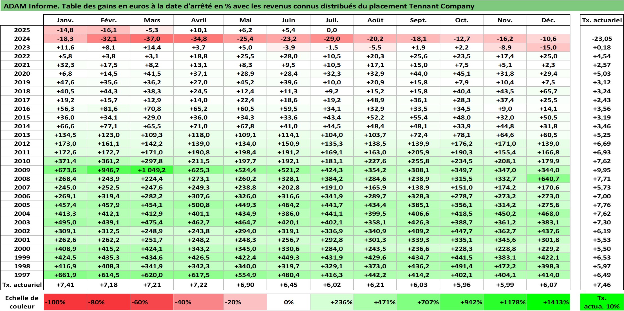
Task: Select cell value +524,4
Action: click(x=245, y=170)
